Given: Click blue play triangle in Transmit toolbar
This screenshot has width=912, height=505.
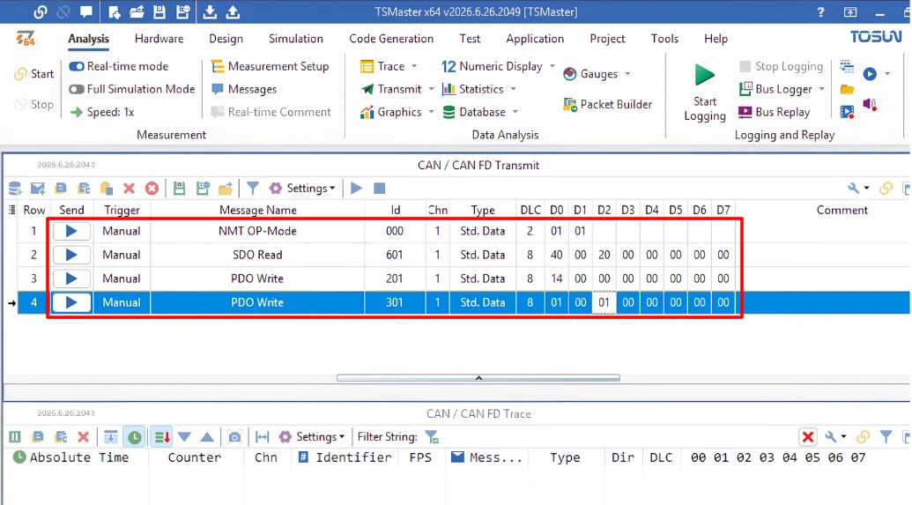Looking at the screenshot, I should [x=357, y=189].
